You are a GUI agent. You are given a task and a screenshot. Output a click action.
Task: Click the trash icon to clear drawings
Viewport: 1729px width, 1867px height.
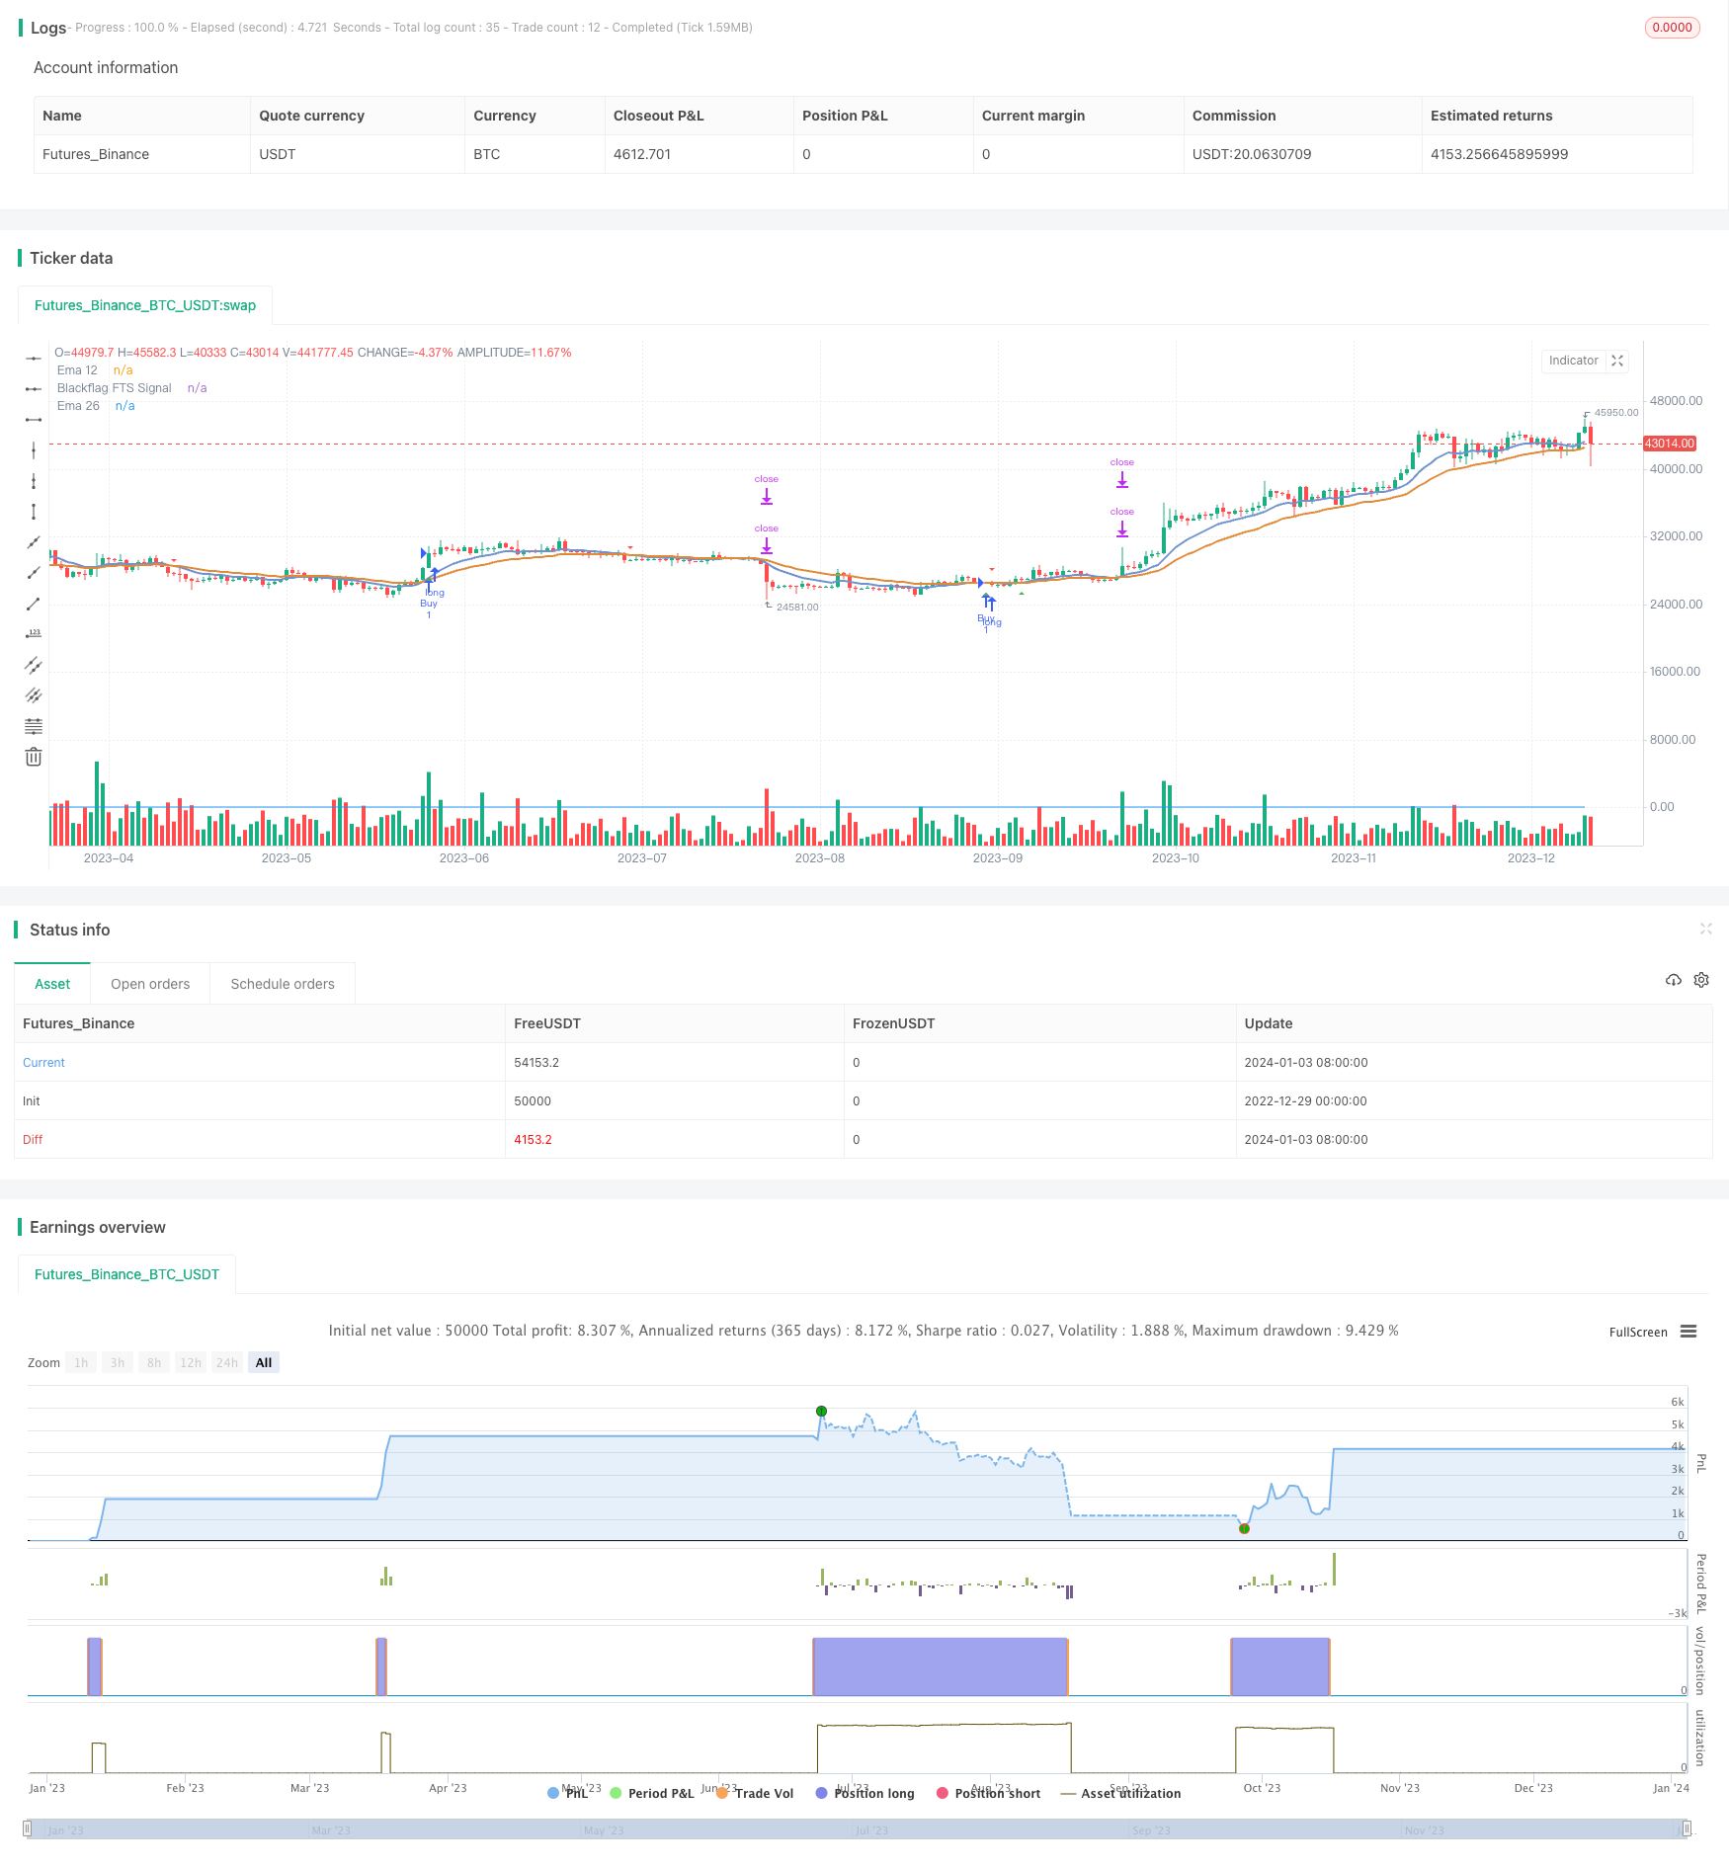(34, 757)
